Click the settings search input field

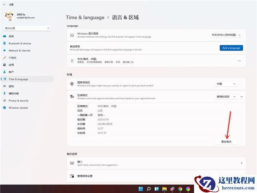[x=27, y=28]
